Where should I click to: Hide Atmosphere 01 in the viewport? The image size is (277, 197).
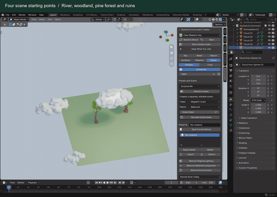[x=269, y=29]
